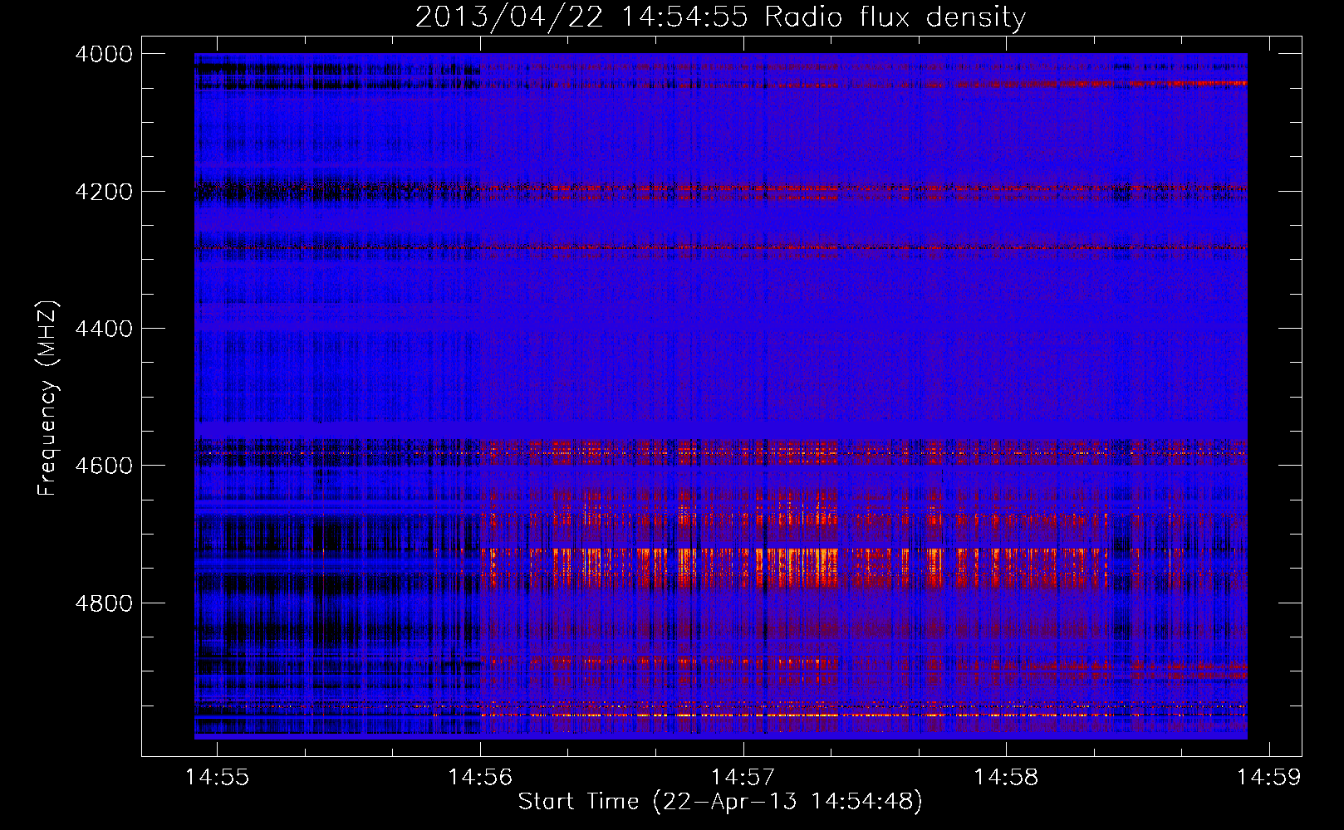Select the 4400 frequency axis label

tap(104, 329)
